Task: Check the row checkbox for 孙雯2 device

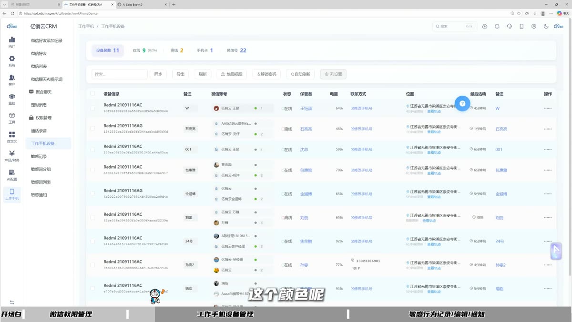Action: click(x=92, y=265)
